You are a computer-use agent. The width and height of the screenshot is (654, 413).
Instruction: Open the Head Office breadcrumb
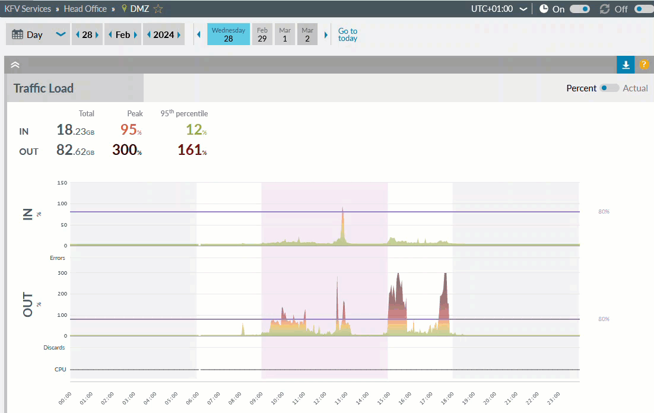point(85,9)
